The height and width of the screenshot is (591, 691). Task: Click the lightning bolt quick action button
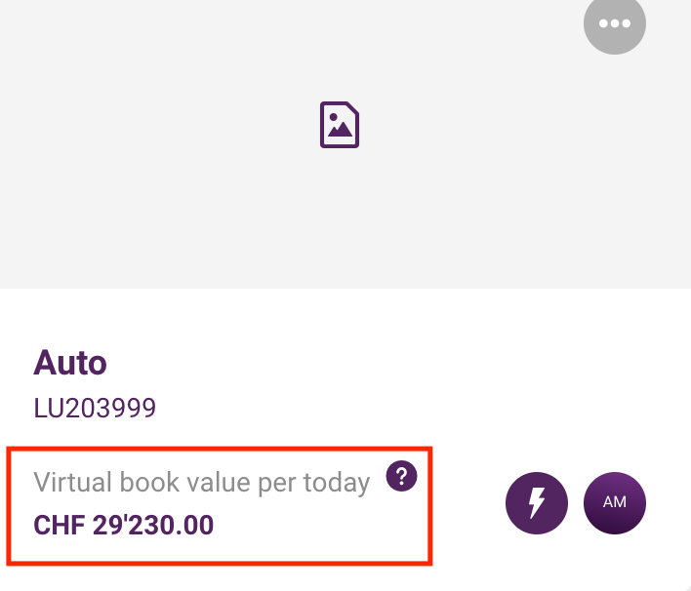click(537, 503)
